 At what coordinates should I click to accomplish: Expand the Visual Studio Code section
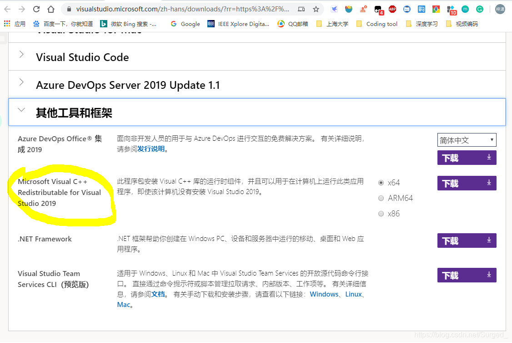257,57
